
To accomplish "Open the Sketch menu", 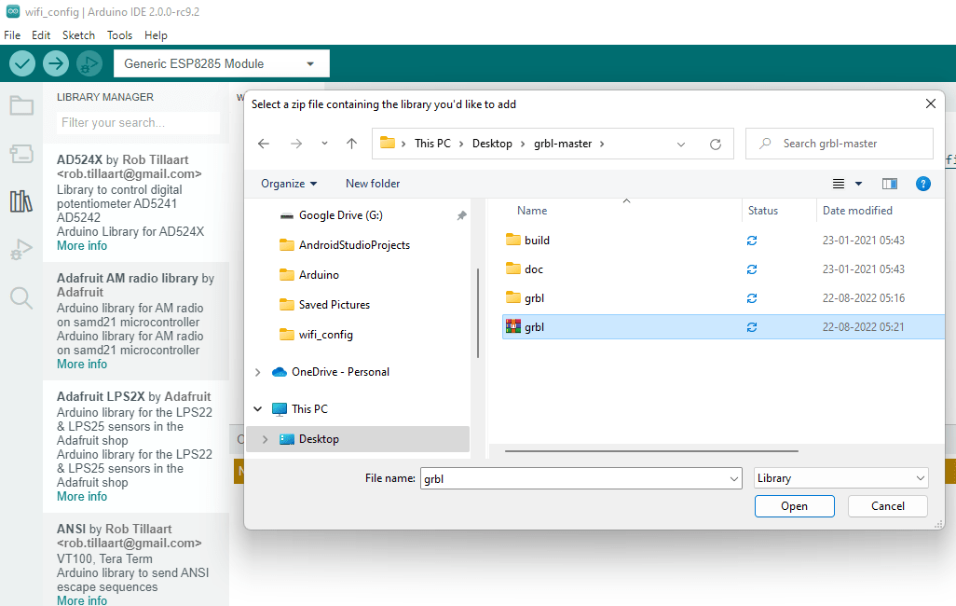I will pyautogui.click(x=78, y=35).
